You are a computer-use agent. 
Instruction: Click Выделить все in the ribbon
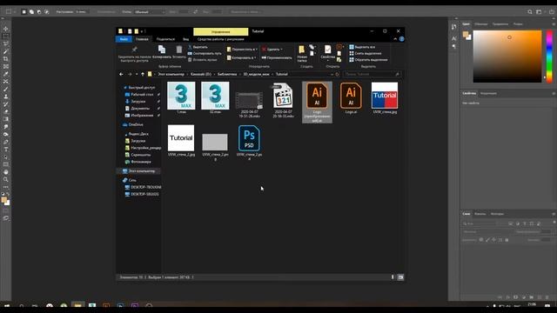click(362, 47)
